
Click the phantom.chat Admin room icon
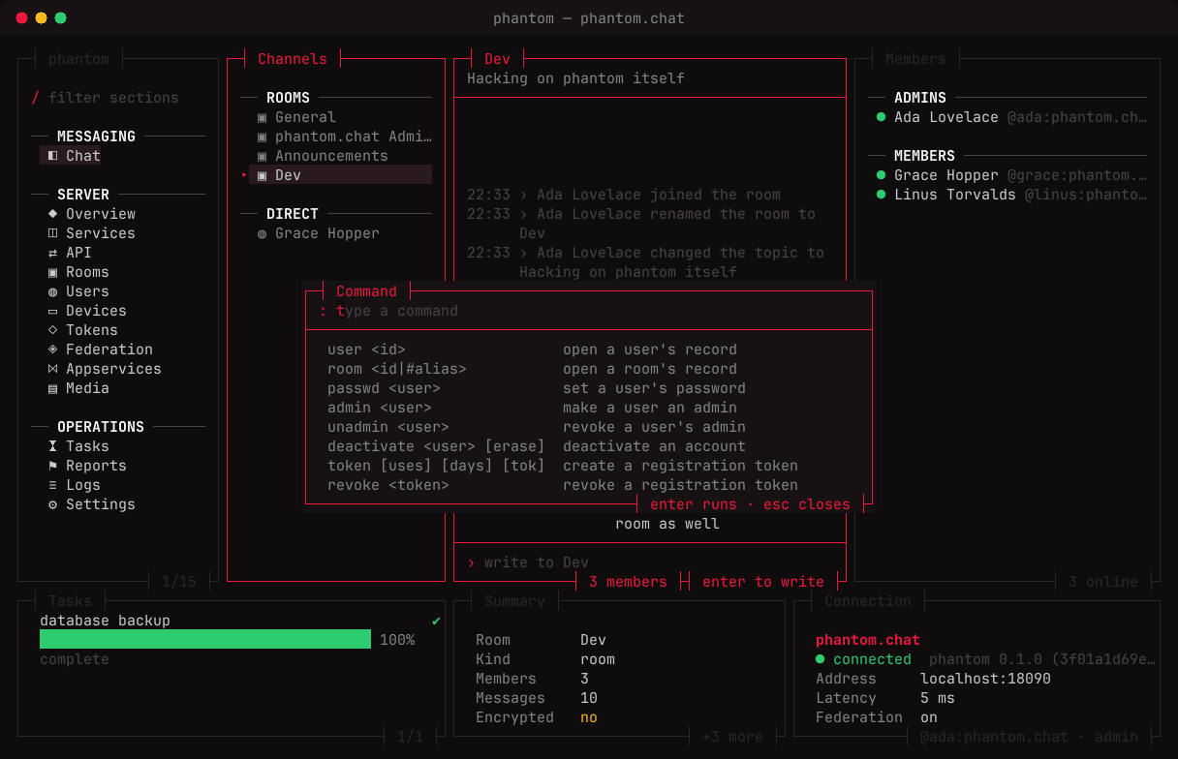[262, 137]
